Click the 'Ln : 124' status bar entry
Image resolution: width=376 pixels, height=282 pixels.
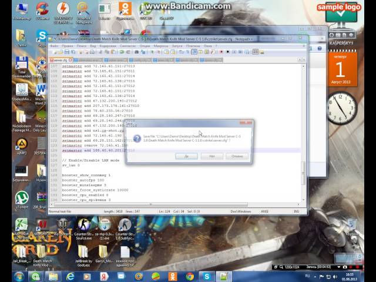tap(164, 211)
